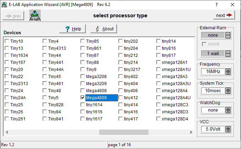Image resolution: width=241 pixels, height=149 pixels.
Task: Enable the Mega4808 checkbox
Action: coord(83,91)
